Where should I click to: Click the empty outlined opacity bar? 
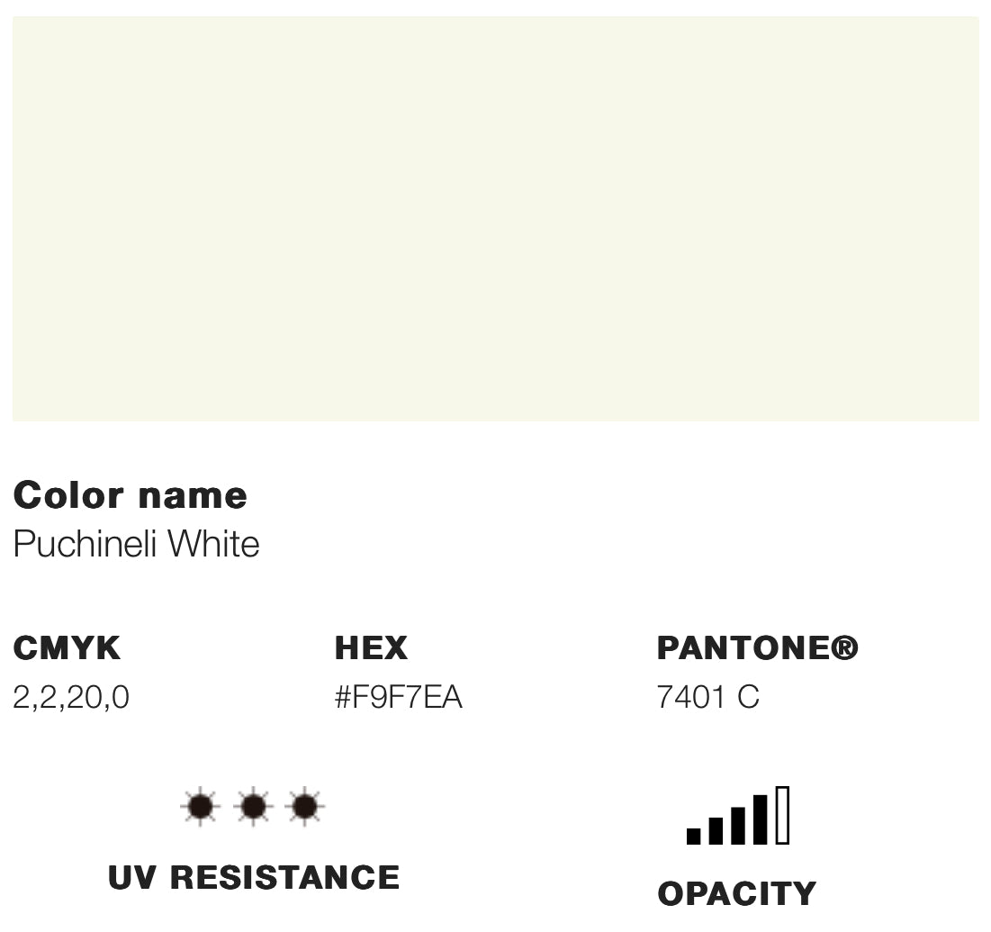(782, 815)
